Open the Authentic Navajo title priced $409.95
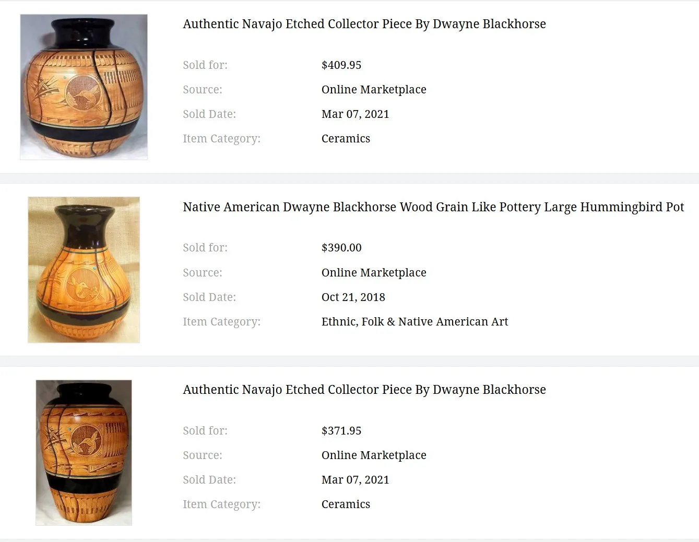 [364, 24]
